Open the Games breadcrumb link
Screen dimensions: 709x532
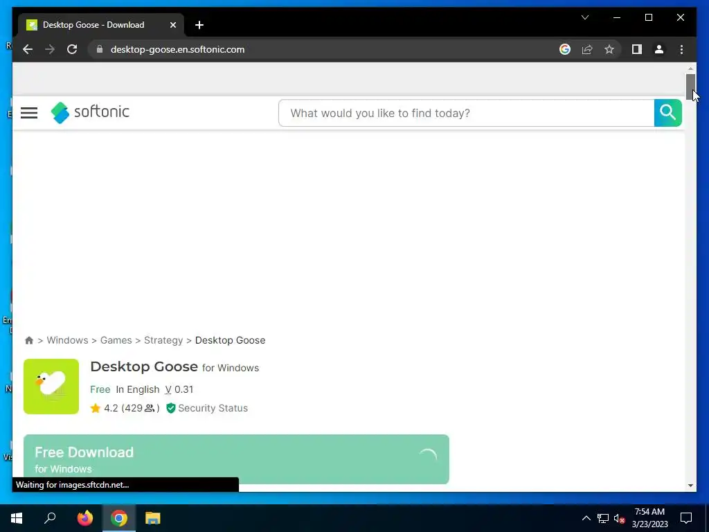tap(116, 340)
